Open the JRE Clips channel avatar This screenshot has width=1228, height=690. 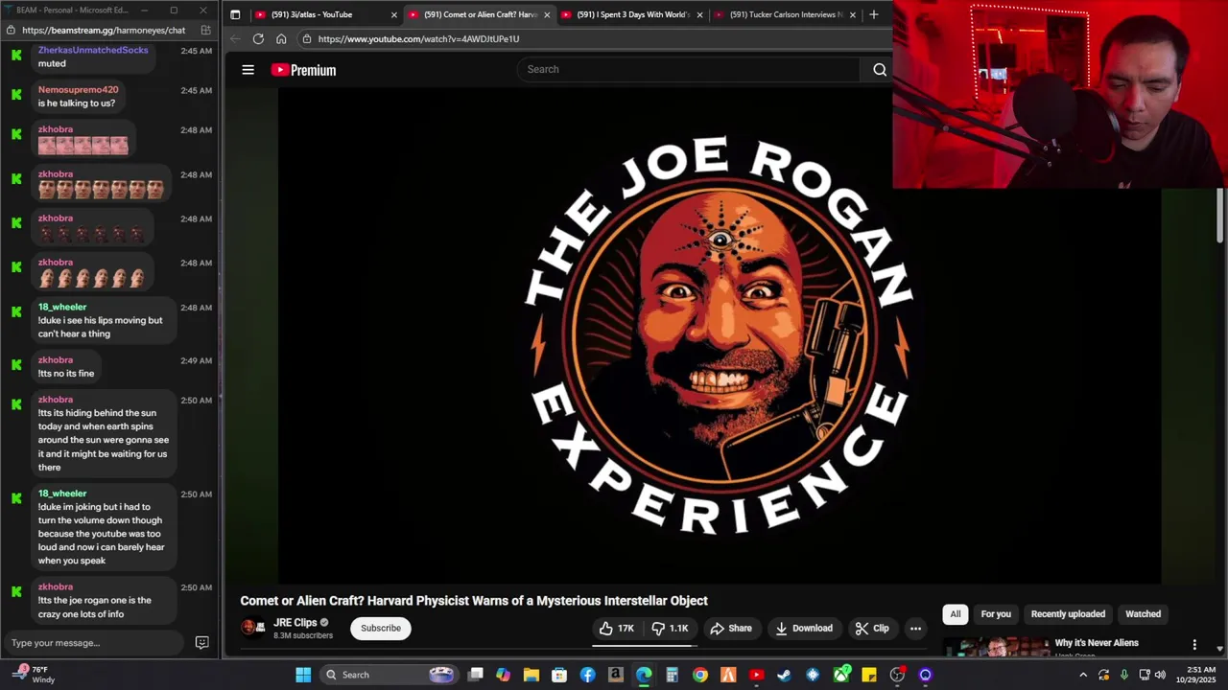click(251, 628)
